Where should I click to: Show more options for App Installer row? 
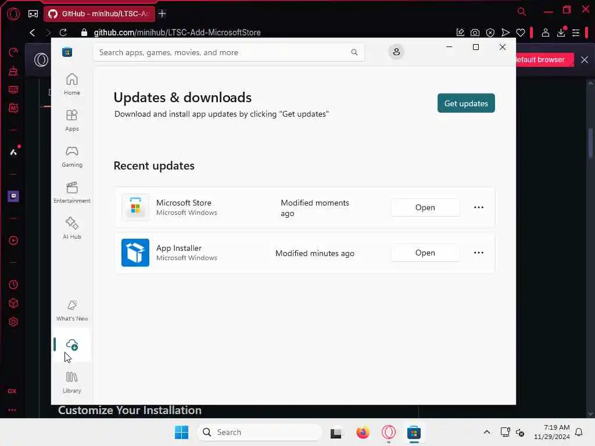(479, 253)
